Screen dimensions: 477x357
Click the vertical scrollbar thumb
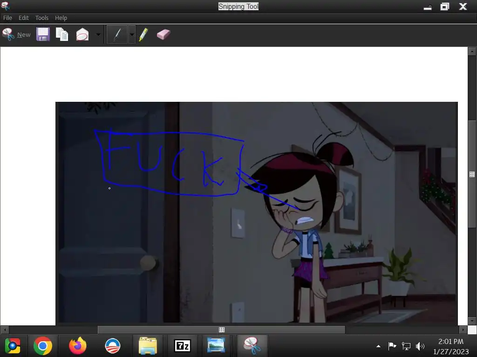pyautogui.click(x=472, y=174)
